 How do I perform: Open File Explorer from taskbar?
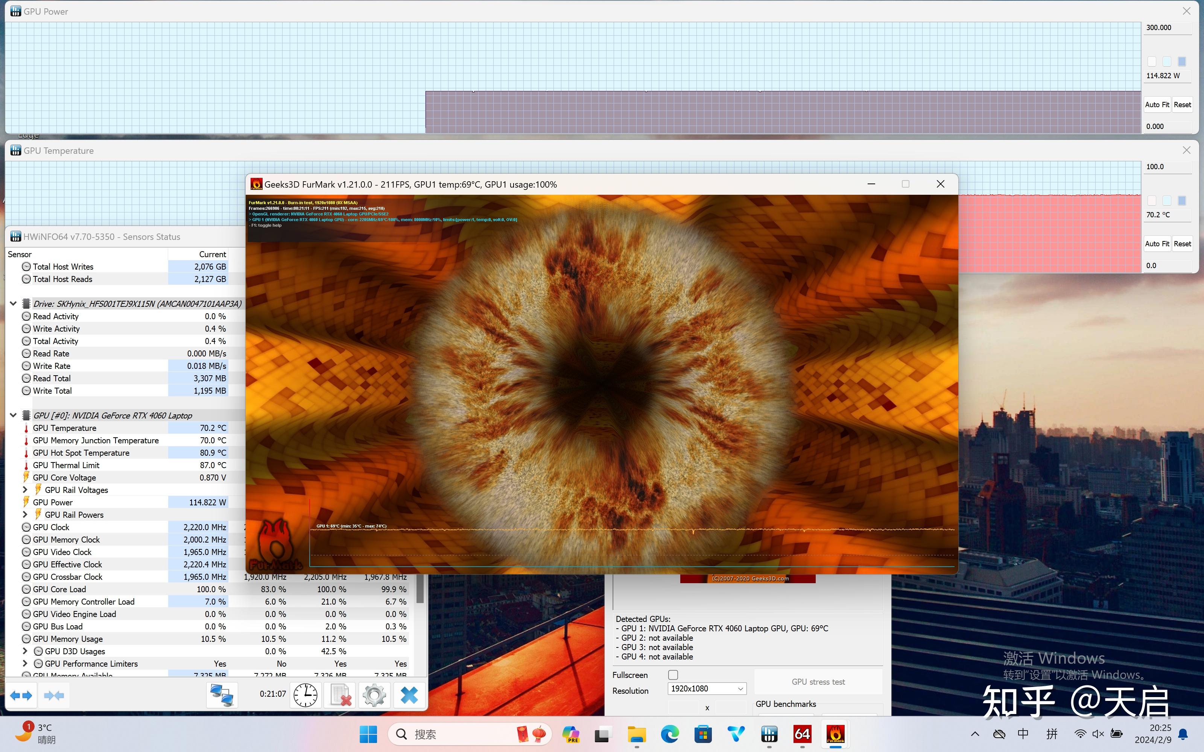636,734
